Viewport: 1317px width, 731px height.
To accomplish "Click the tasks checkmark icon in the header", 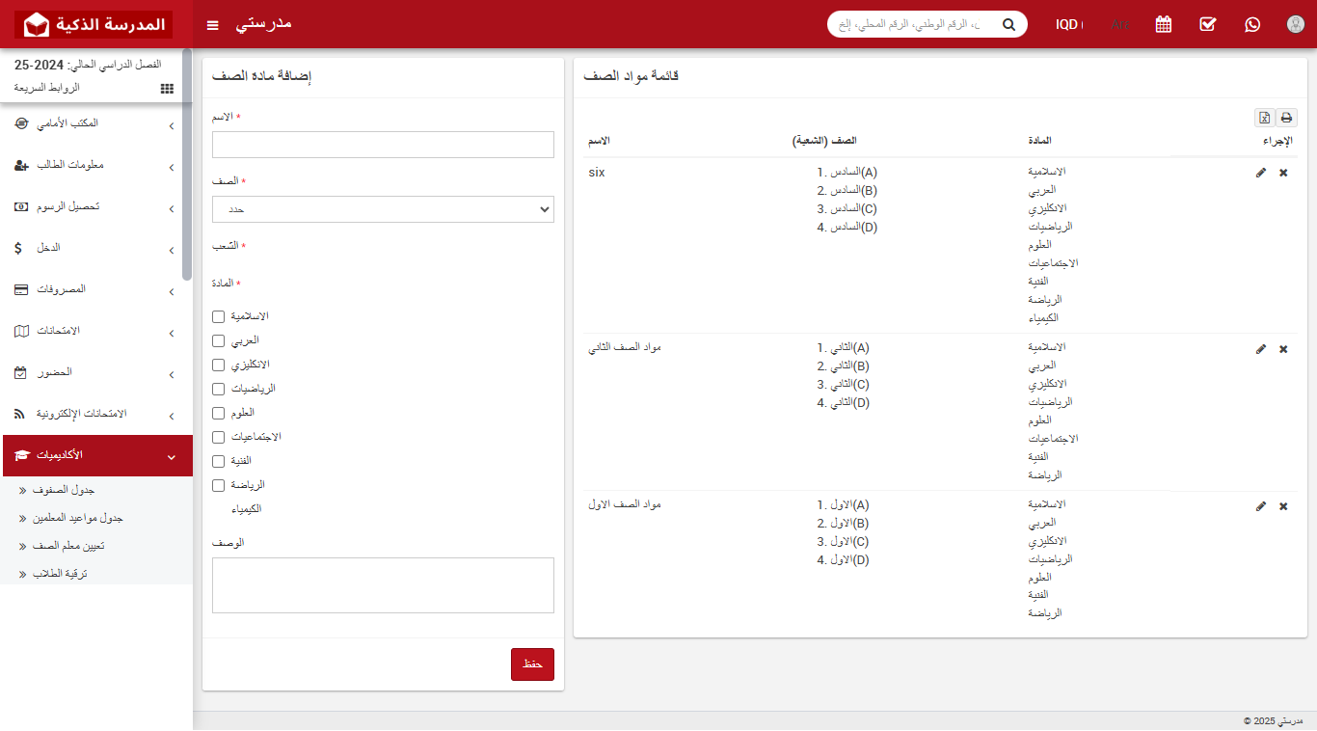I will 1207,24.
